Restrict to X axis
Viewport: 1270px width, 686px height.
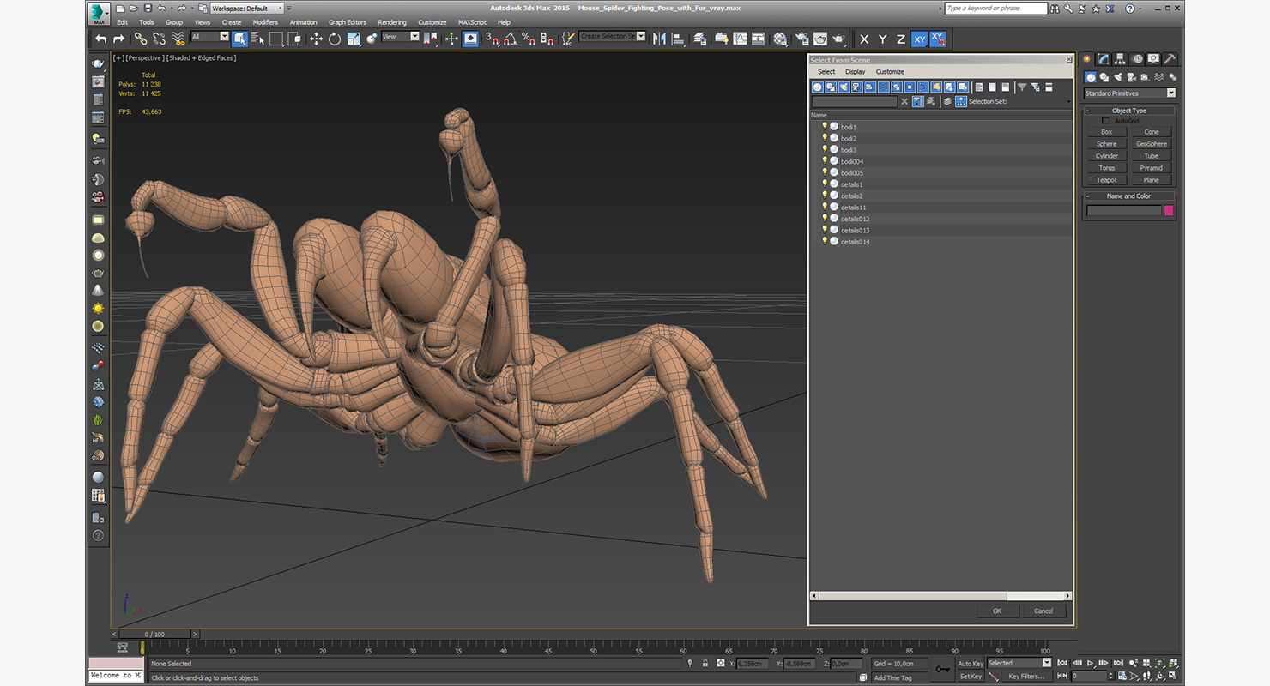(864, 39)
